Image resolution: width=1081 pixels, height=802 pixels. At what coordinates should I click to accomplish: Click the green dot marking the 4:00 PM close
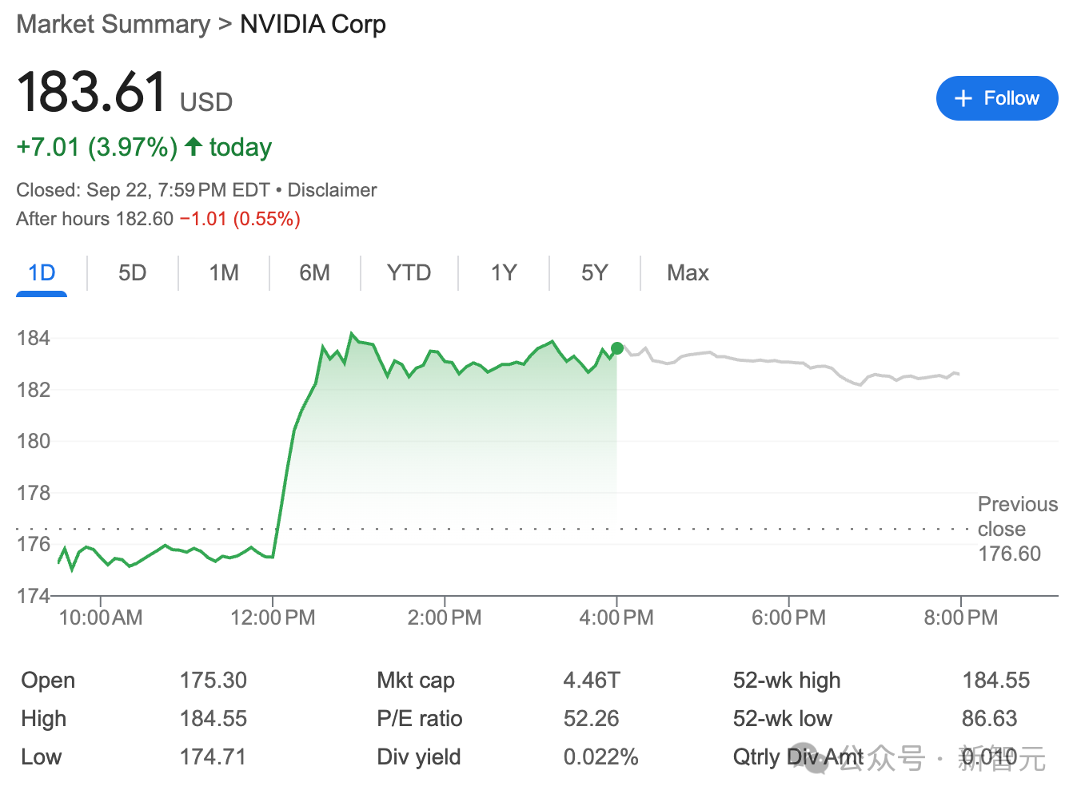click(x=617, y=348)
